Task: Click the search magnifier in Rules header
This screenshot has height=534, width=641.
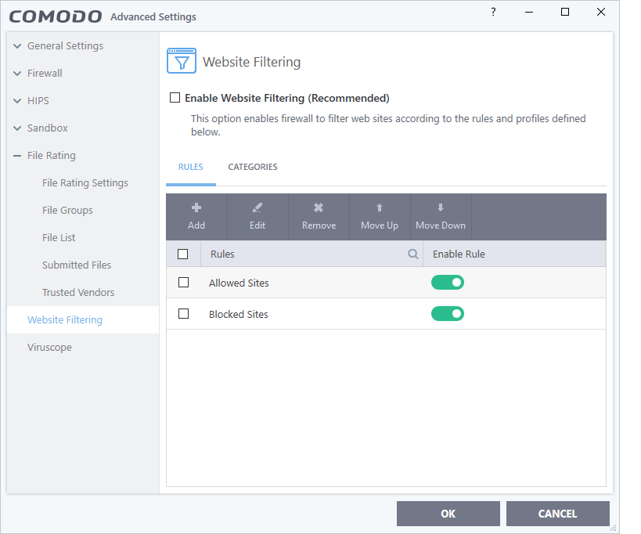Action: pos(413,254)
